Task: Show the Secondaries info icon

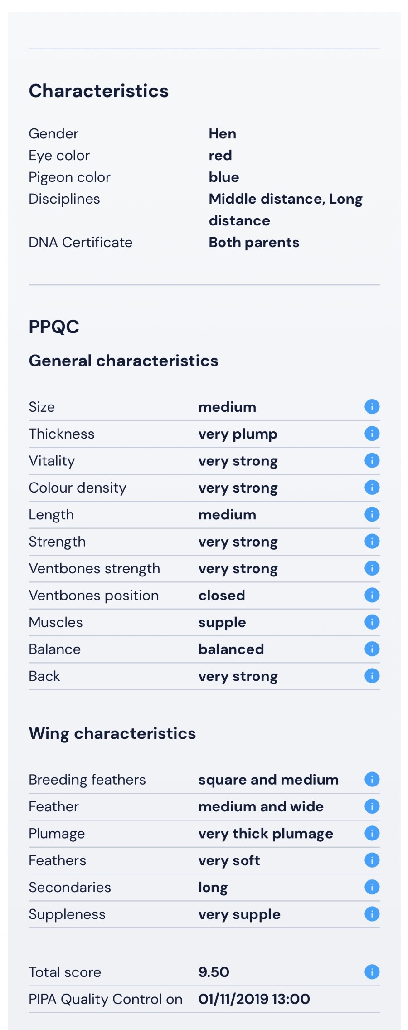Action: [372, 887]
